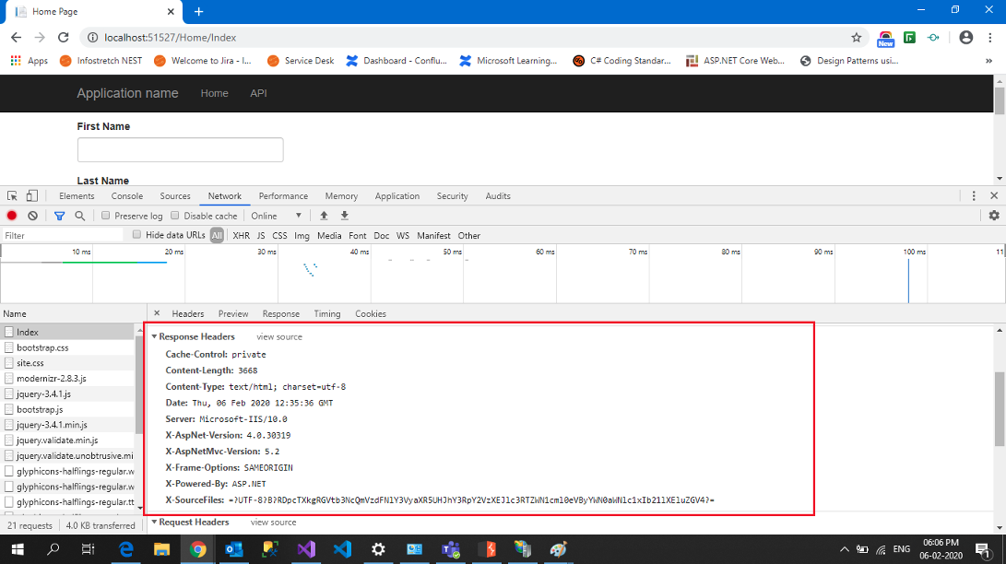The width and height of the screenshot is (1006, 564).
Task: Click the export HAR download arrow
Action: coord(345,216)
